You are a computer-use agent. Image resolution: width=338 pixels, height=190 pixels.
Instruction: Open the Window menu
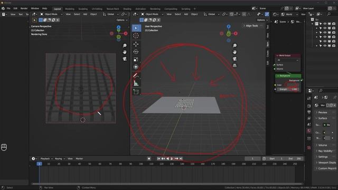35,8
